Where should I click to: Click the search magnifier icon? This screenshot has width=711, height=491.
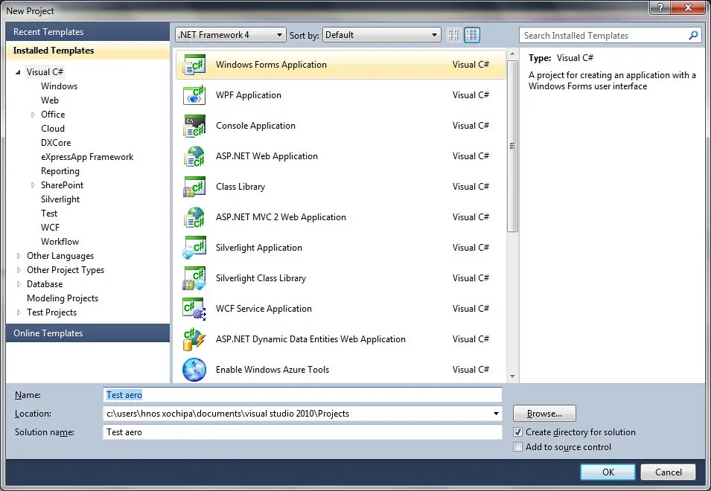(x=693, y=35)
